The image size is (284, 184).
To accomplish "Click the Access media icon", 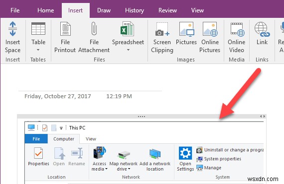I will 100,153.
